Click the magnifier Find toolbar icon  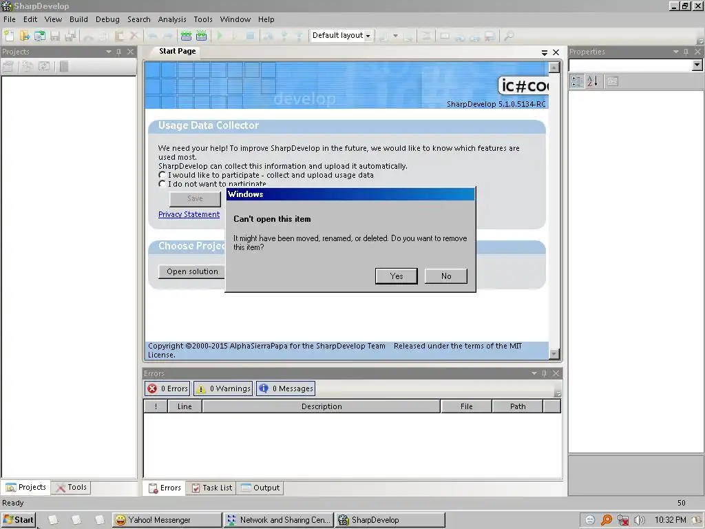click(x=509, y=36)
